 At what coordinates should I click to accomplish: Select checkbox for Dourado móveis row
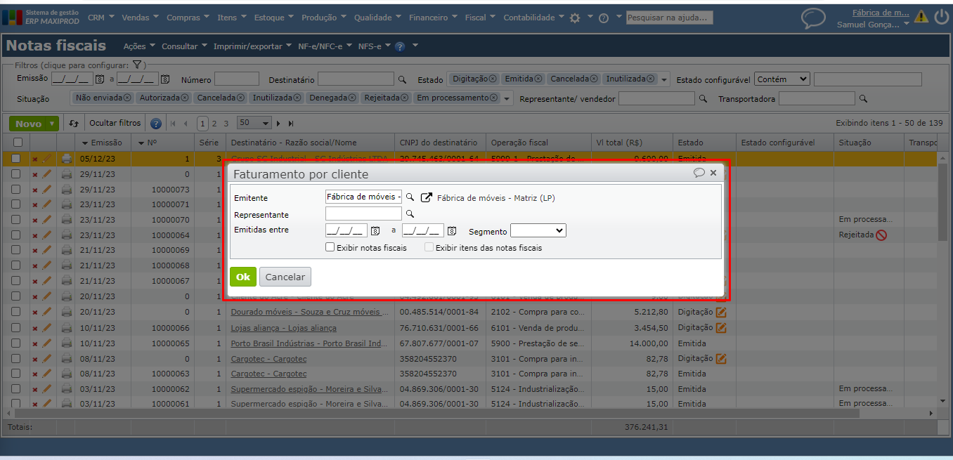[x=16, y=312]
